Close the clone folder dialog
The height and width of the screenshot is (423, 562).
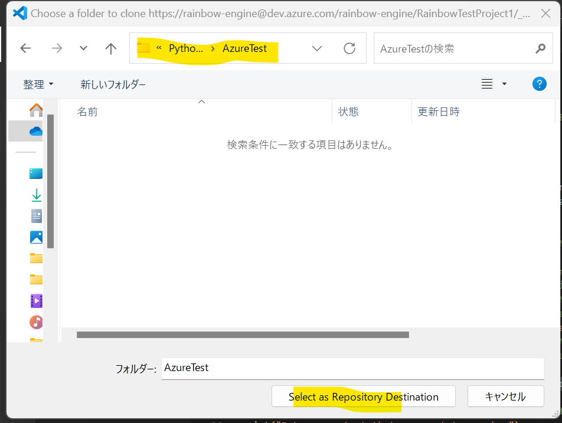pyautogui.click(x=545, y=14)
